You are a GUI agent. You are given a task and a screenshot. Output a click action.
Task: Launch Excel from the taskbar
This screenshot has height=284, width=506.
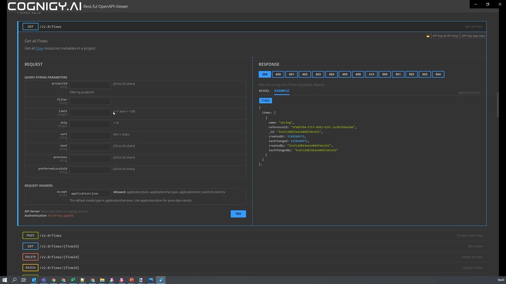coord(73,280)
